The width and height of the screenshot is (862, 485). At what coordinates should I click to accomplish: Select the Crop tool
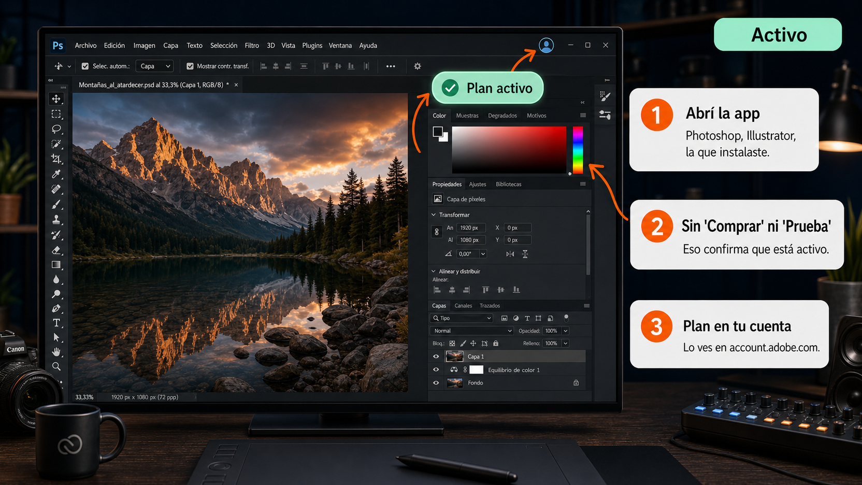tap(56, 159)
